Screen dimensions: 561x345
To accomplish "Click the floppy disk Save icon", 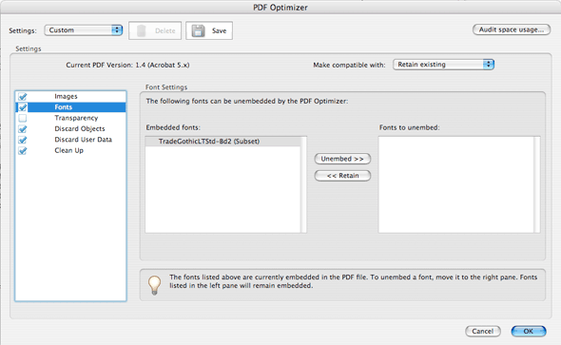I will point(198,30).
